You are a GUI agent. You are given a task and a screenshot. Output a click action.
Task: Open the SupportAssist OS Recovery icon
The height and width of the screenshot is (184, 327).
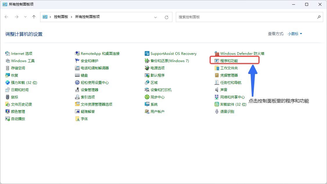click(147, 54)
